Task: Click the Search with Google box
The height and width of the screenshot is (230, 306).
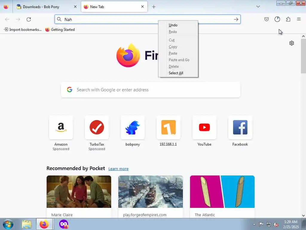Action: pyautogui.click(x=151, y=90)
